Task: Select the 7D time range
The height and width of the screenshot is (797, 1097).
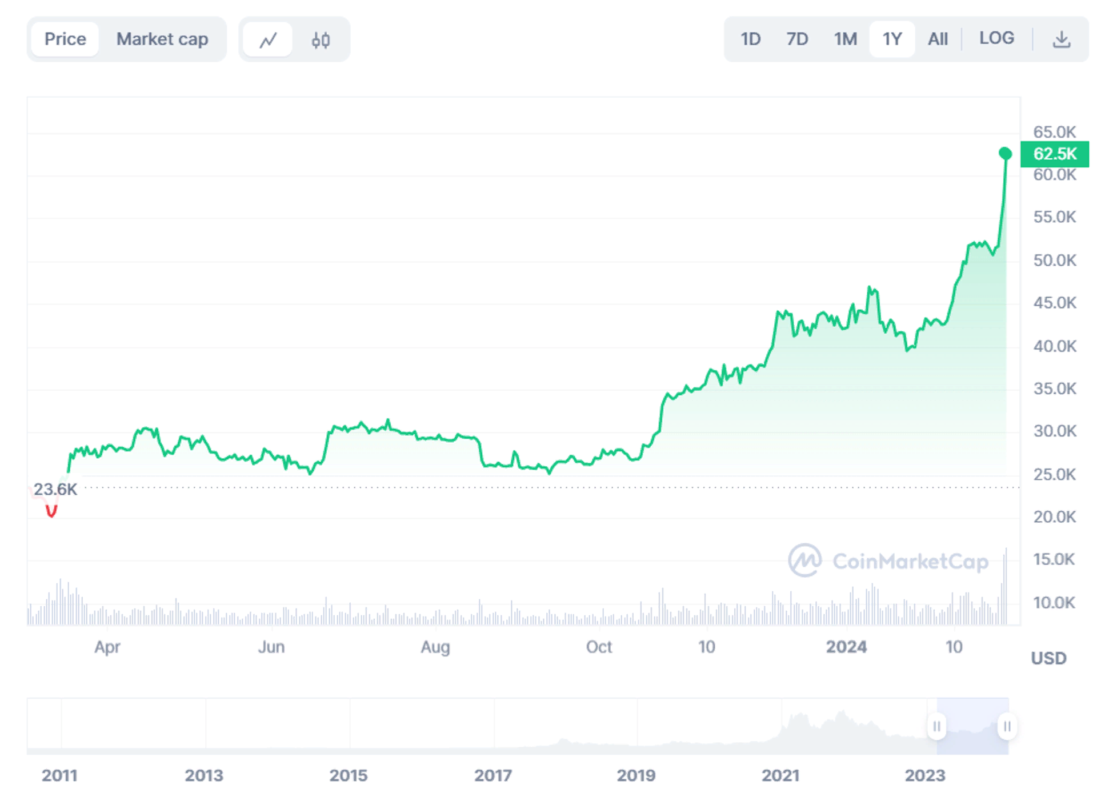Action: [797, 38]
